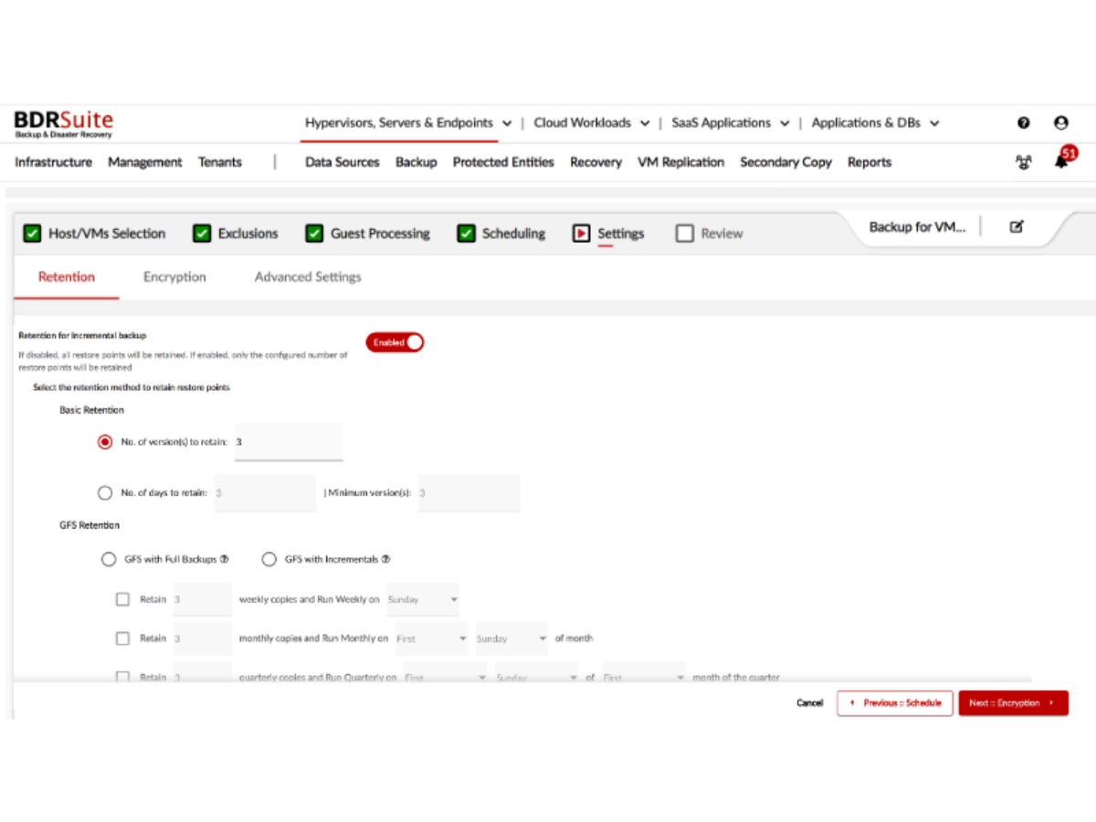This screenshot has height=822, width=1096.
Task: Click the versions to retain input field
Action: tap(289, 442)
